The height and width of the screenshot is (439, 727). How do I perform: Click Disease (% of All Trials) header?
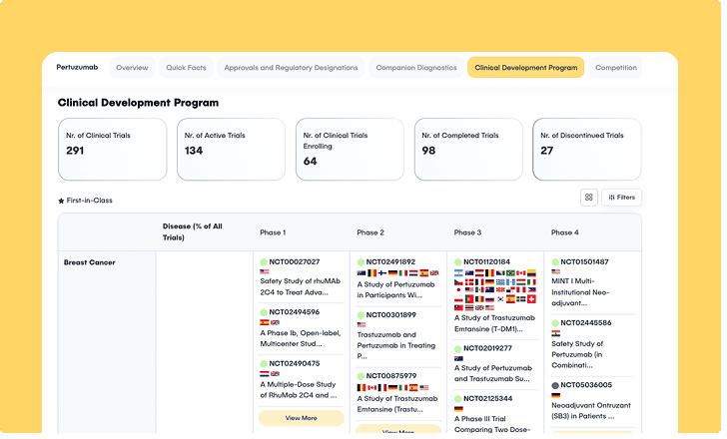tap(193, 232)
